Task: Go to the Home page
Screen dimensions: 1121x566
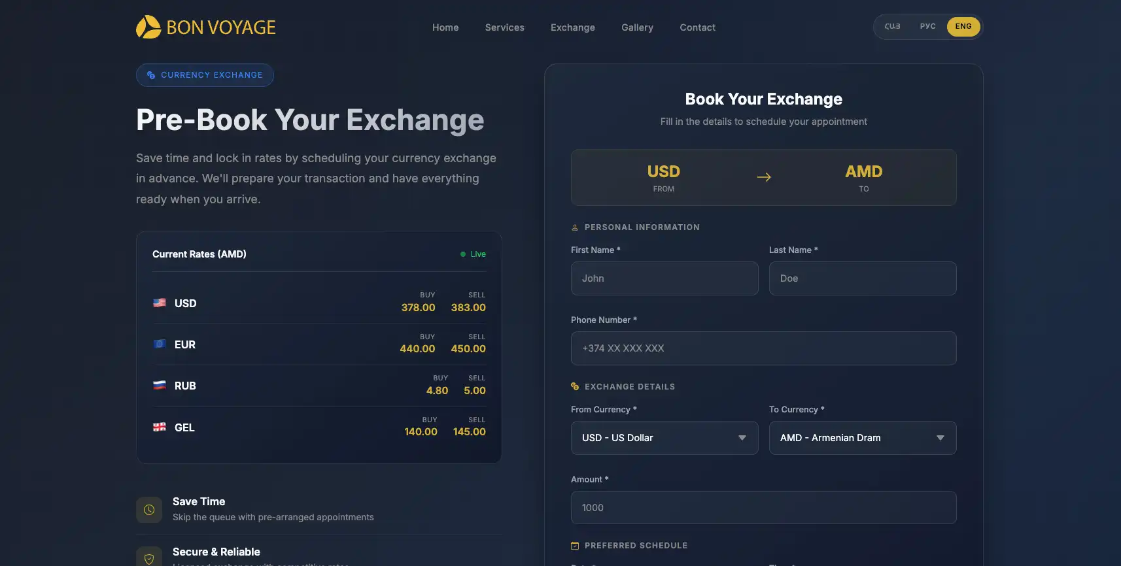Action: 445,27
